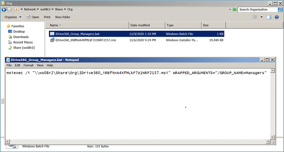This screenshot has width=284, height=152.
Task: Open dropdown before Network in breadcrumb
Action: (22, 9)
